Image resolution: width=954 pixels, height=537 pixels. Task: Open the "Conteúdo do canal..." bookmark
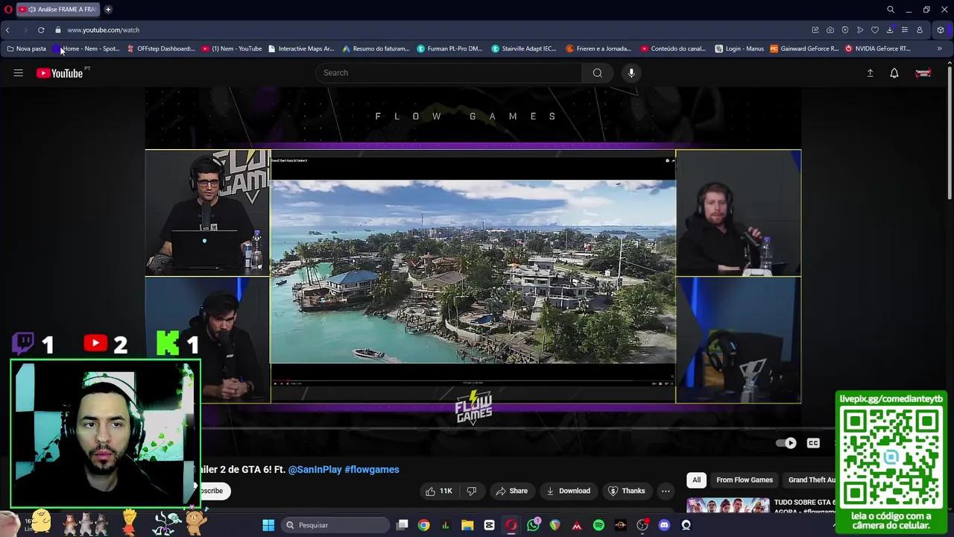tap(673, 48)
